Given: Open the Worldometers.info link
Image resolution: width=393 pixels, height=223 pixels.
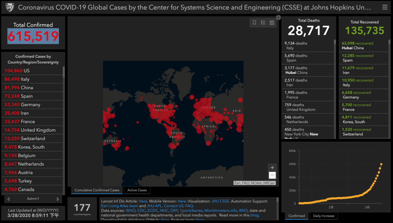Looking at the screenshot, I should click(221, 210).
